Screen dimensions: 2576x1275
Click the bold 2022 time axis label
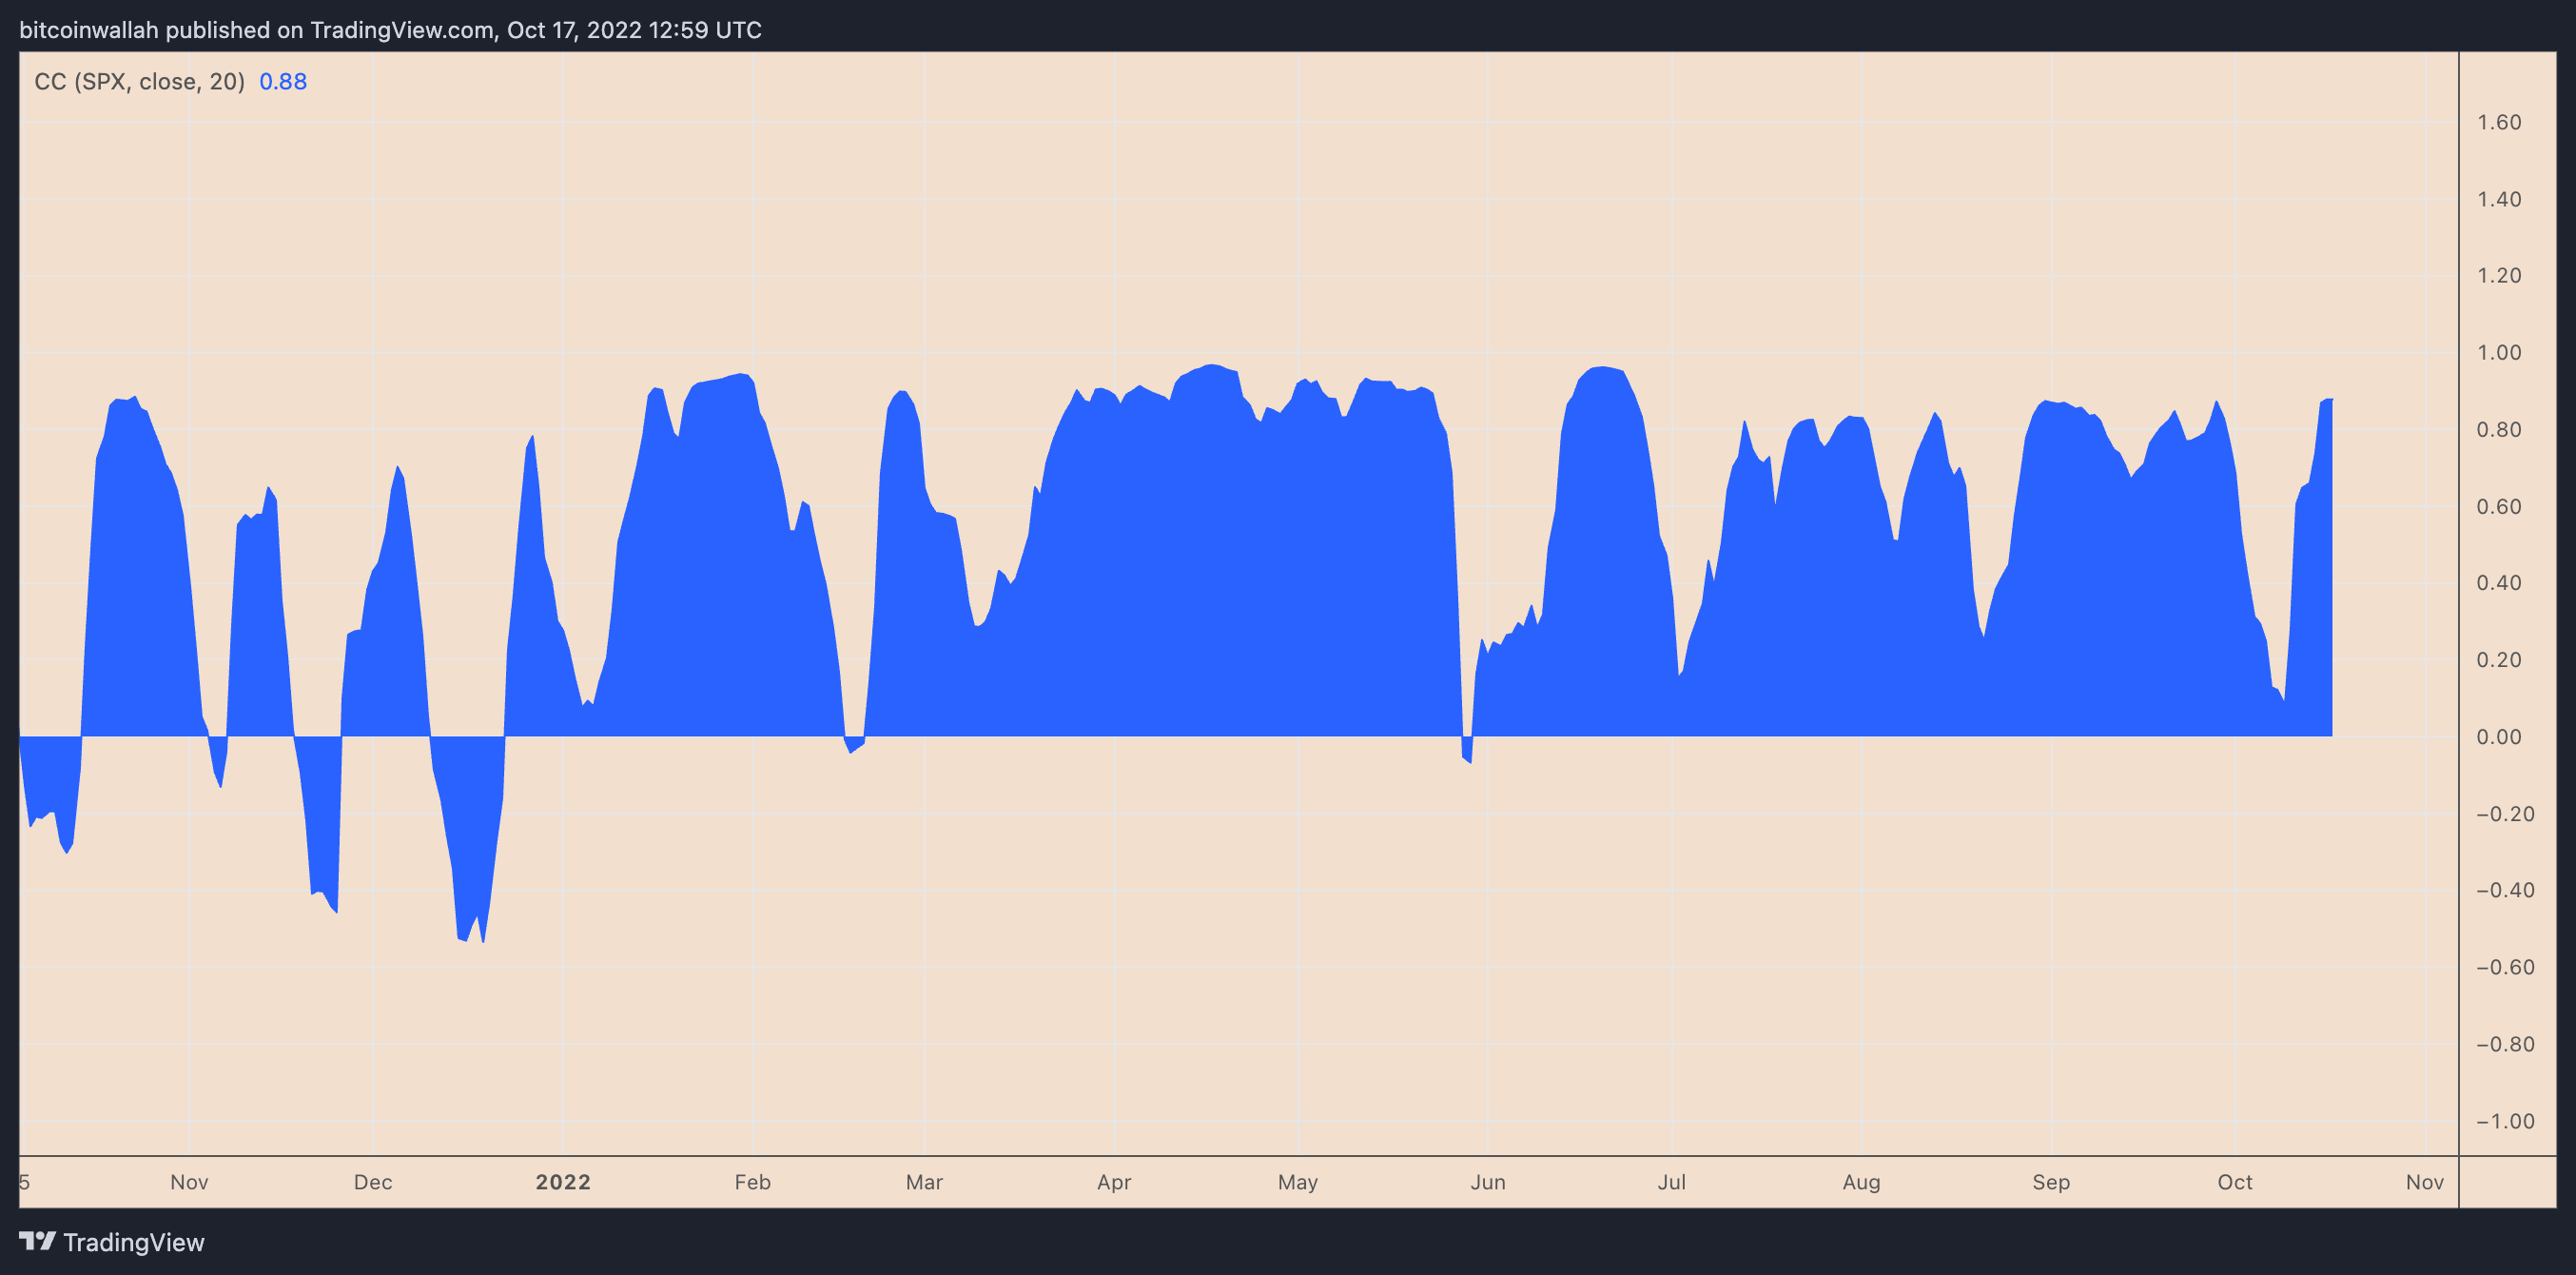tap(563, 1182)
